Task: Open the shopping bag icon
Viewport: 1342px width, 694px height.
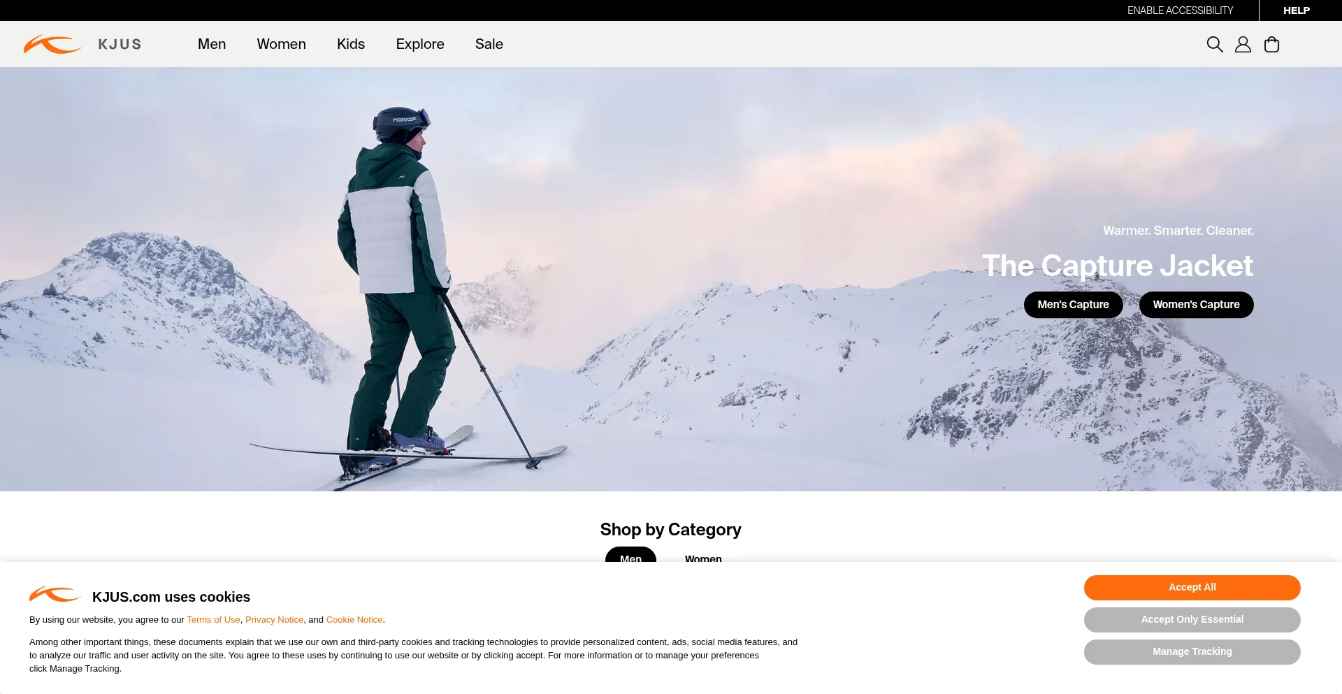Action: point(1272,45)
